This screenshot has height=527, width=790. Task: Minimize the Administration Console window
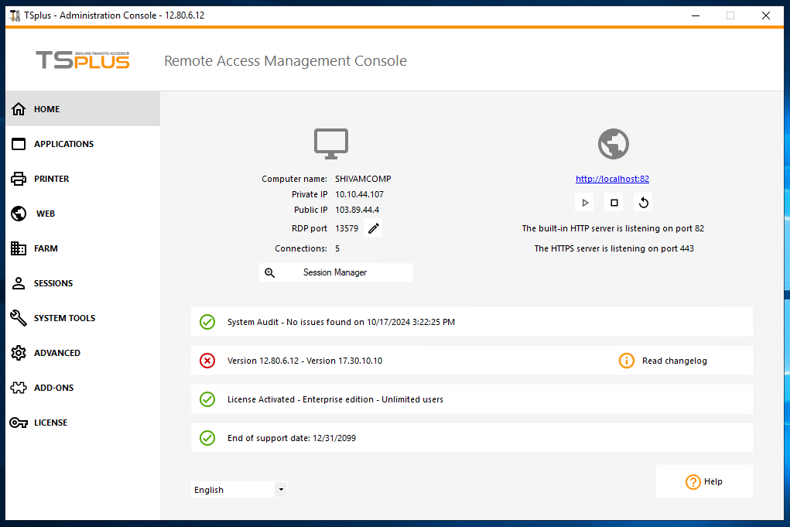click(696, 15)
